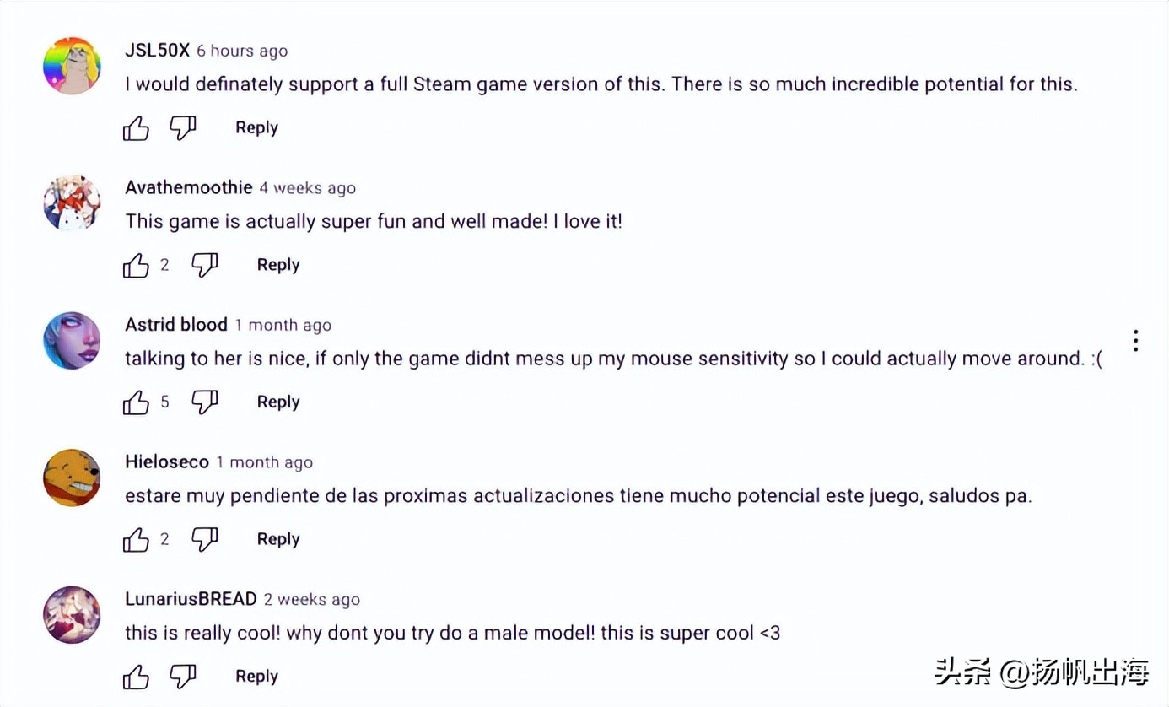
Task: Dislike Astrid blood's comment
Action: pyautogui.click(x=205, y=403)
